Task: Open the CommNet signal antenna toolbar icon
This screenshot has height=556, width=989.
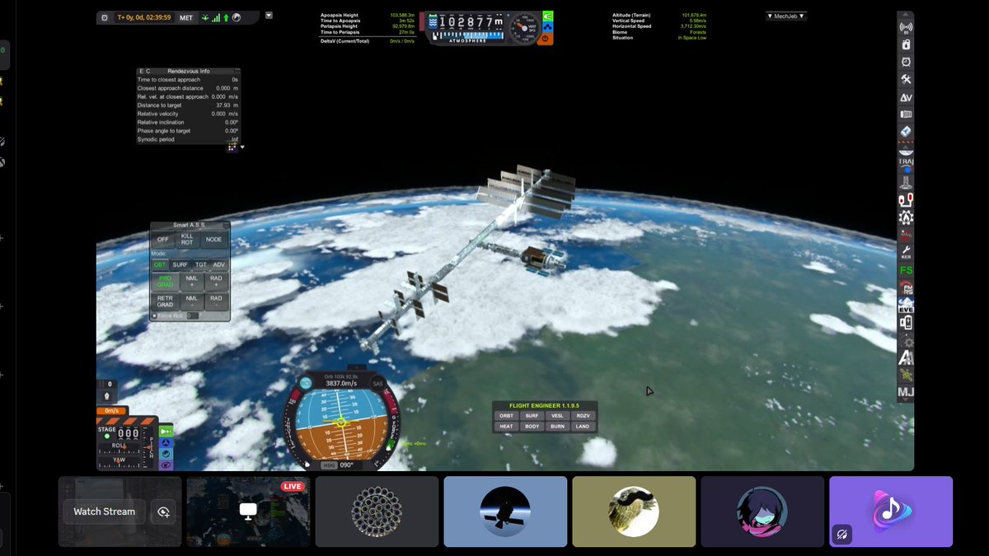Action: point(906,26)
